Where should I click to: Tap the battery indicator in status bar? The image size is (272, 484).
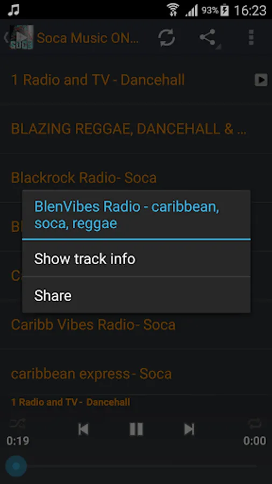pos(225,10)
